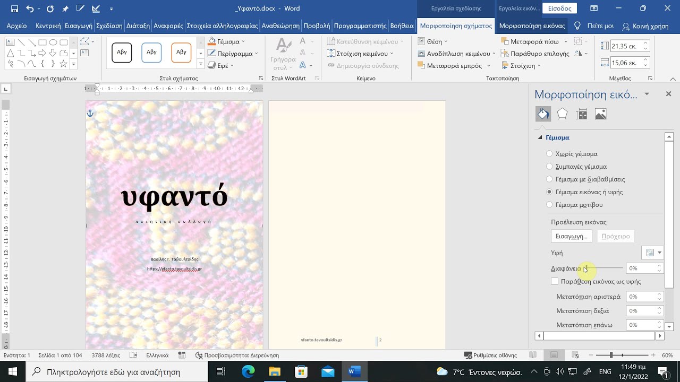Open the Fill & Line tab icon
This screenshot has height=382, width=680.
click(x=543, y=114)
